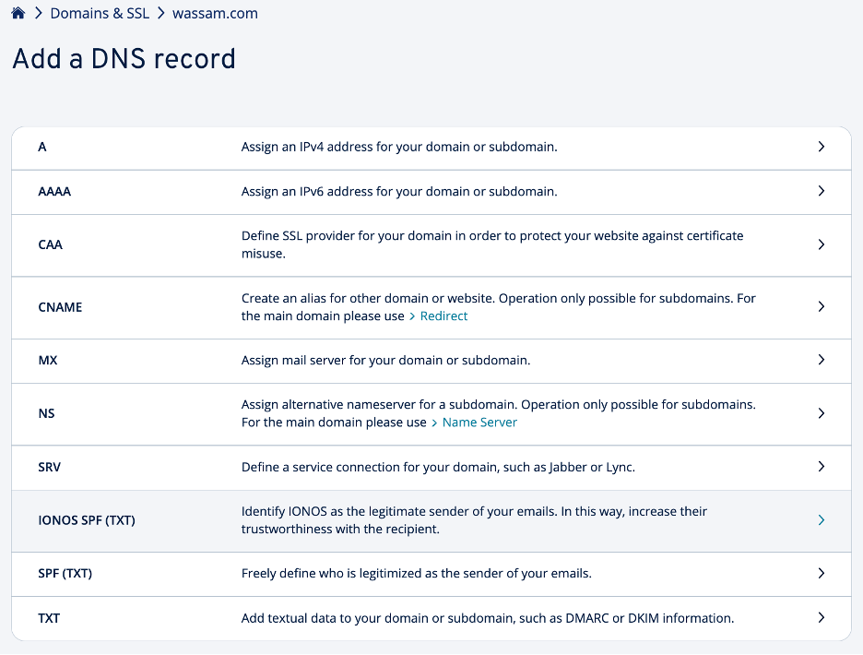Select the TXT record description text

[x=487, y=618]
